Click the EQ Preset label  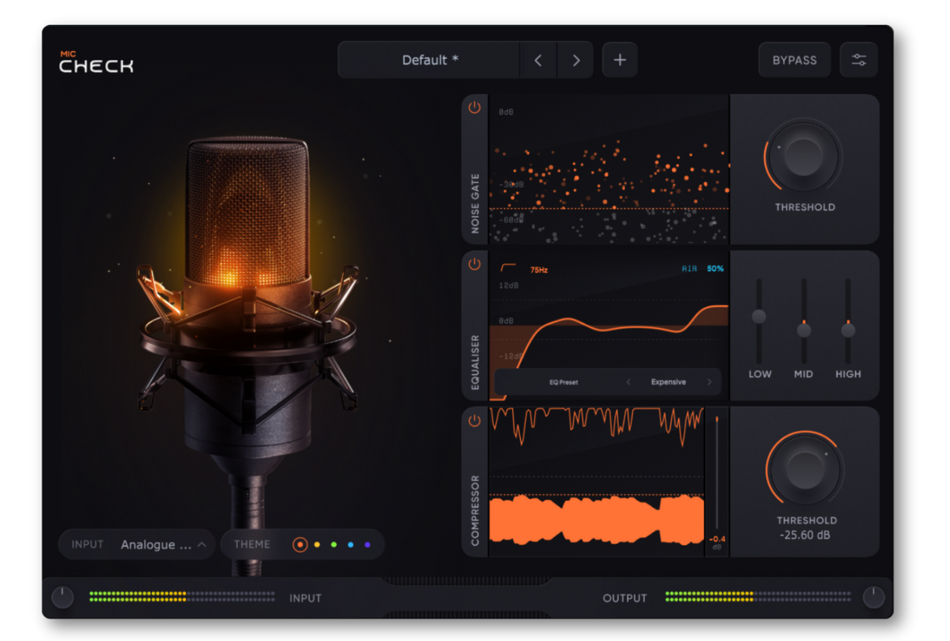(x=563, y=382)
